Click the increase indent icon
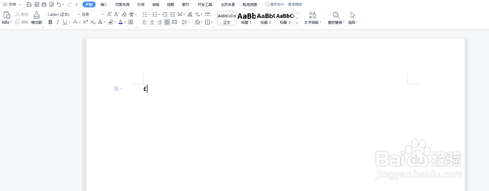 tap(172, 14)
